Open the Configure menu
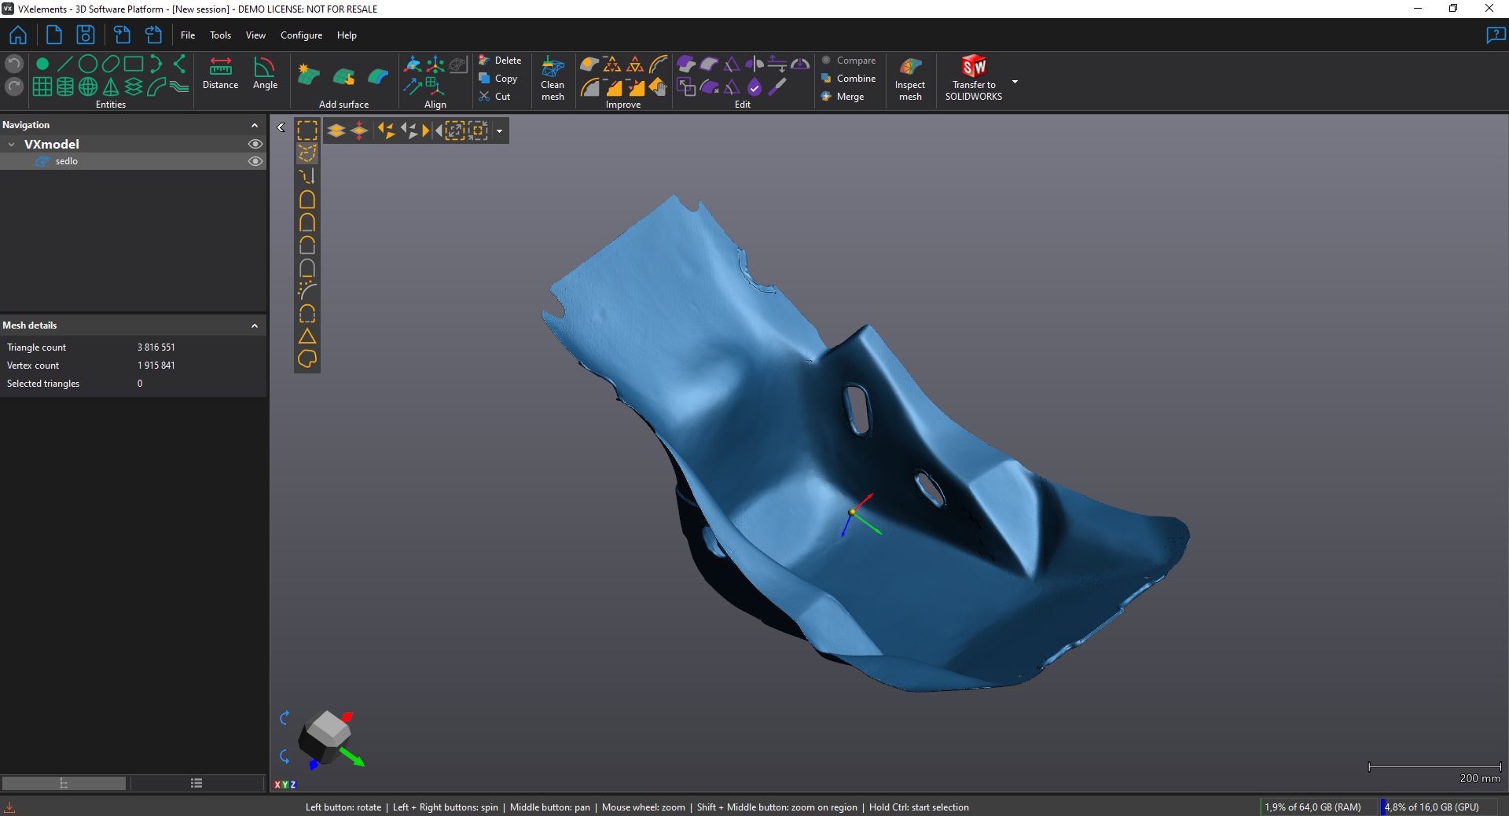 (x=301, y=35)
